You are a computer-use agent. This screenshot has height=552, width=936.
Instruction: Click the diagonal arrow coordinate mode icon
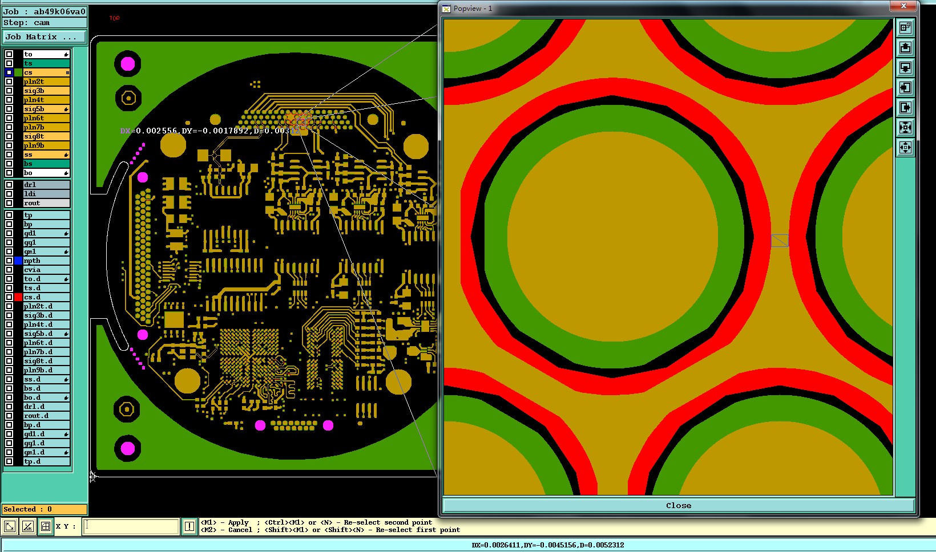point(9,526)
